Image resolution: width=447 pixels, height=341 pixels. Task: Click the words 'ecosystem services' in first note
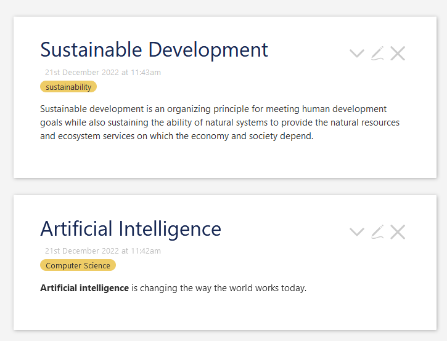(x=96, y=136)
